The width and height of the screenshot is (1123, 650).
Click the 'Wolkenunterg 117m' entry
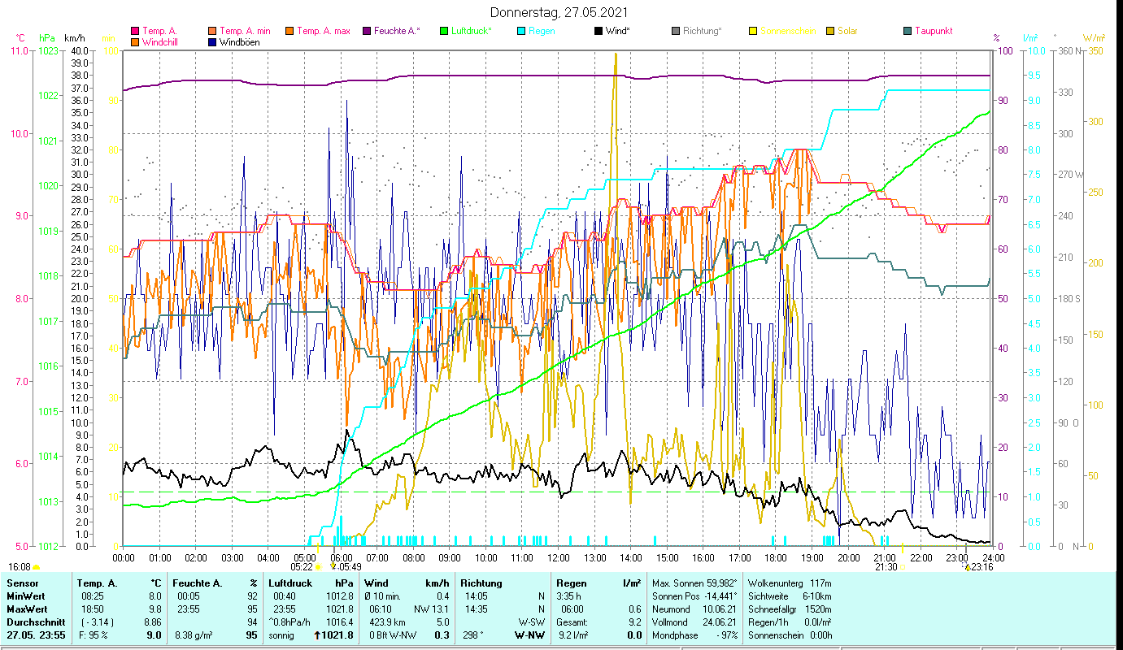pyautogui.click(x=790, y=583)
